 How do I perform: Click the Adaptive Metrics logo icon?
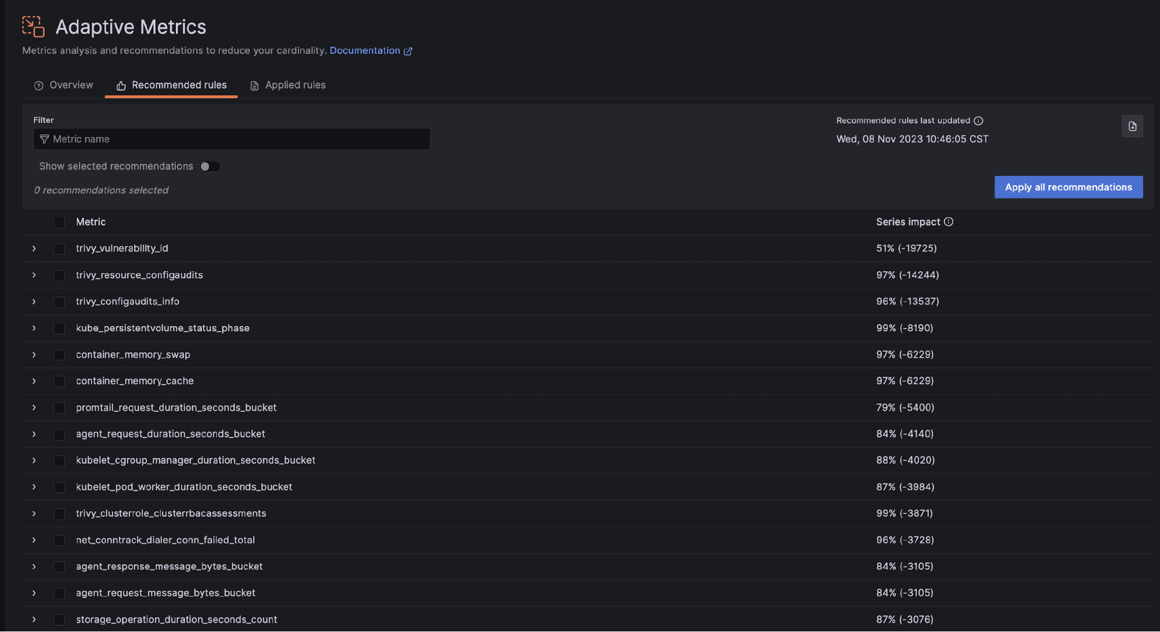coord(33,27)
